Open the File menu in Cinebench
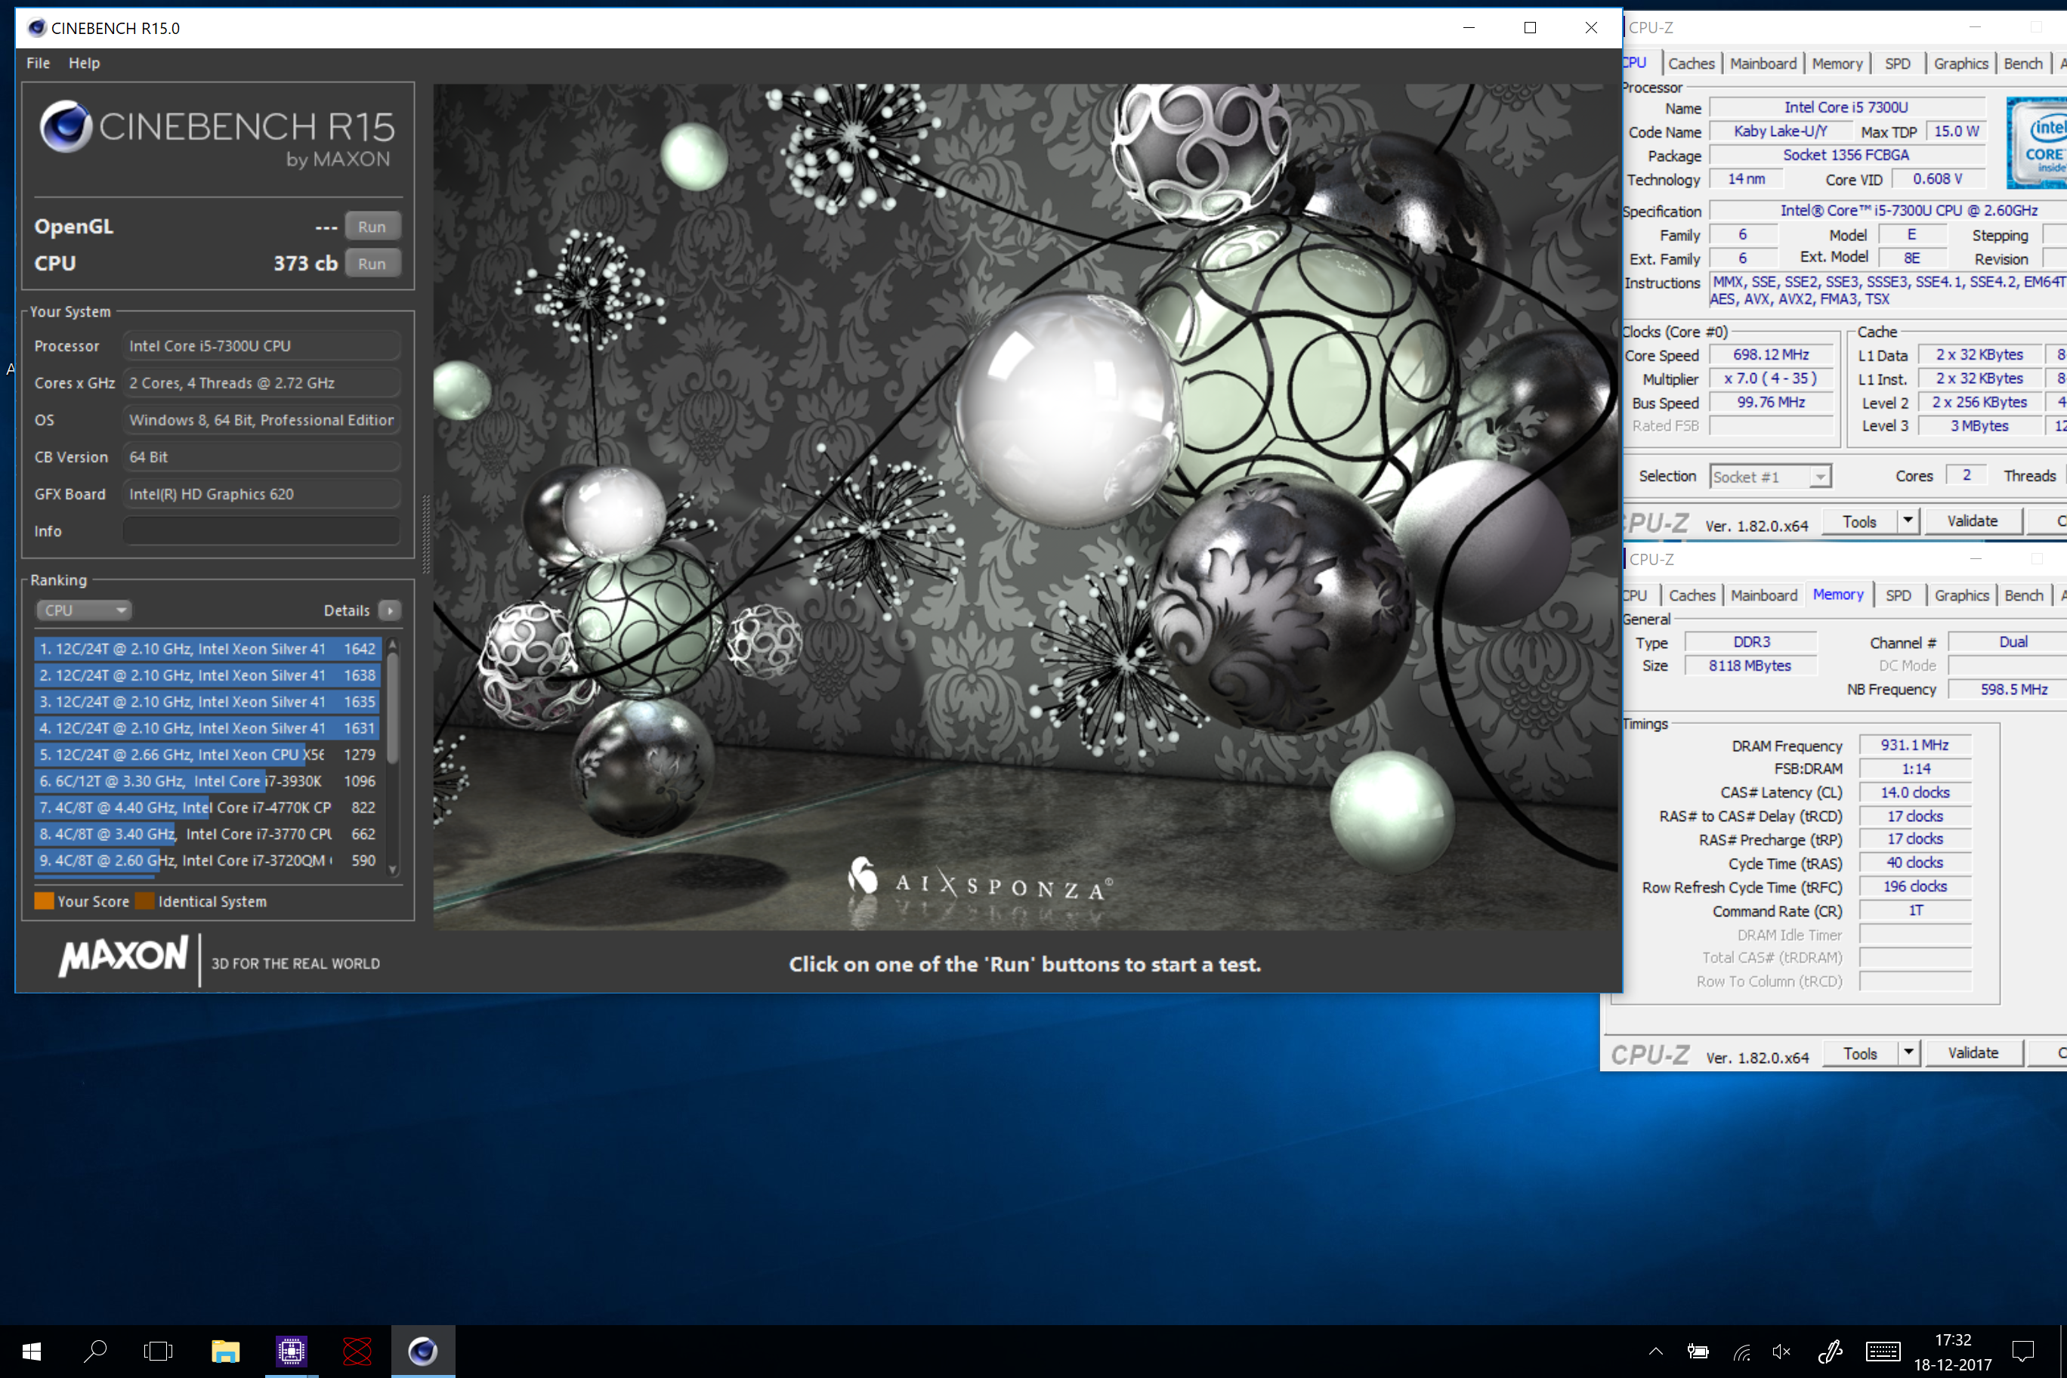This screenshot has height=1378, width=2067. 38,63
